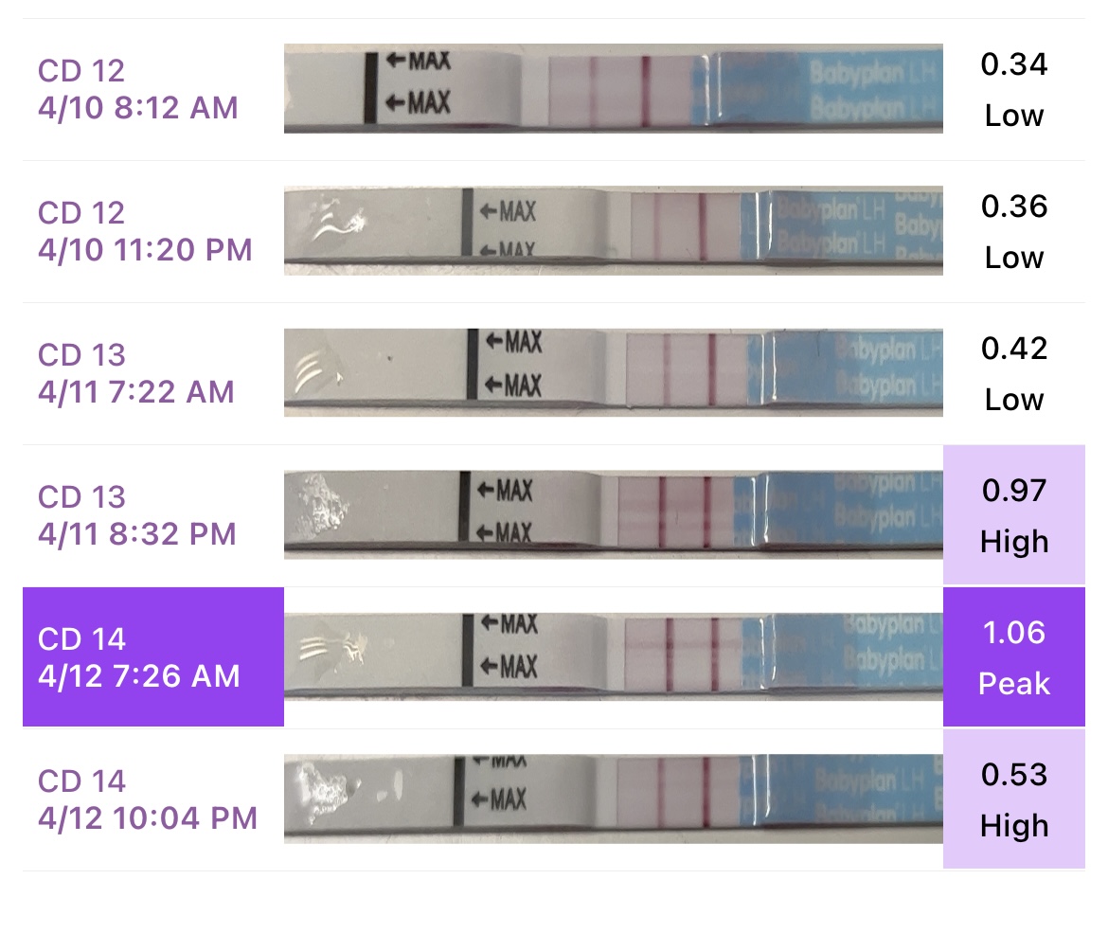Image resolution: width=1108 pixels, height=951 pixels.
Task: Open the 4/10 11:20 PM test strip photo
Action: 613,230
